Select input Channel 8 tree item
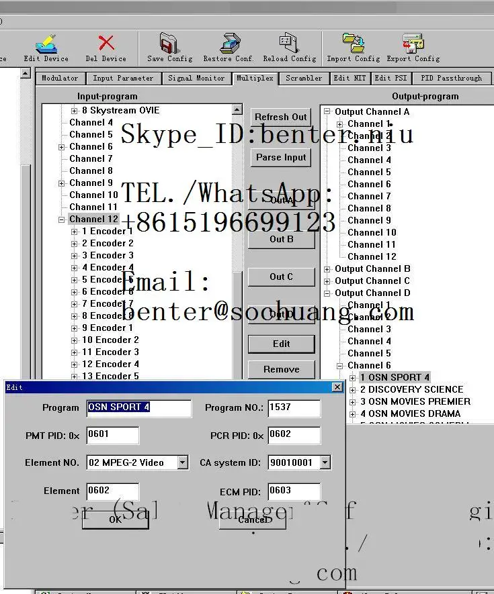This screenshot has width=494, height=594. 91,171
